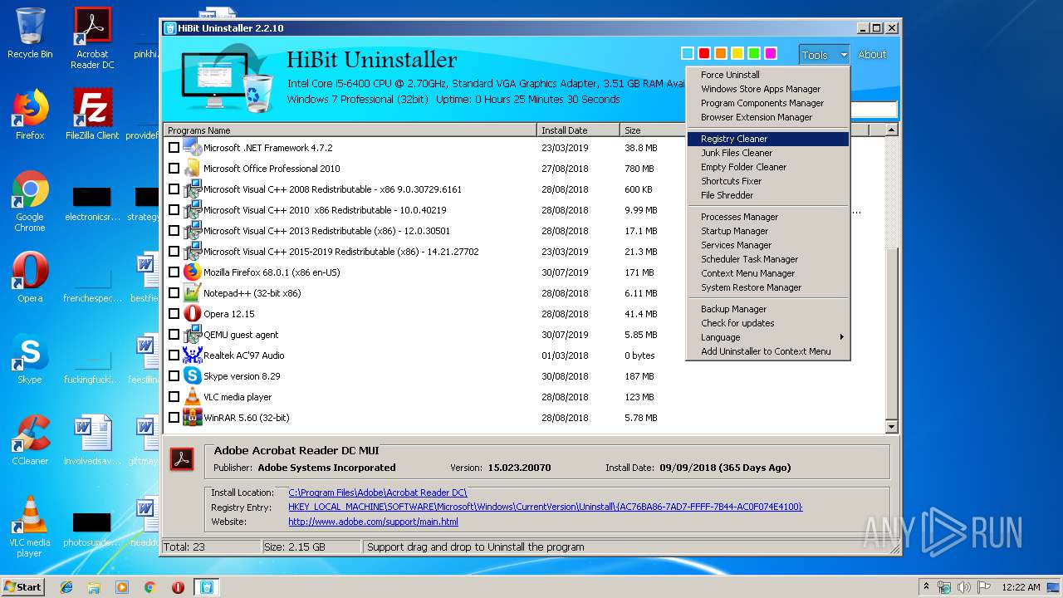Select the orange color theme swatch
Viewport: 1063px width, 598px height.
720,53
